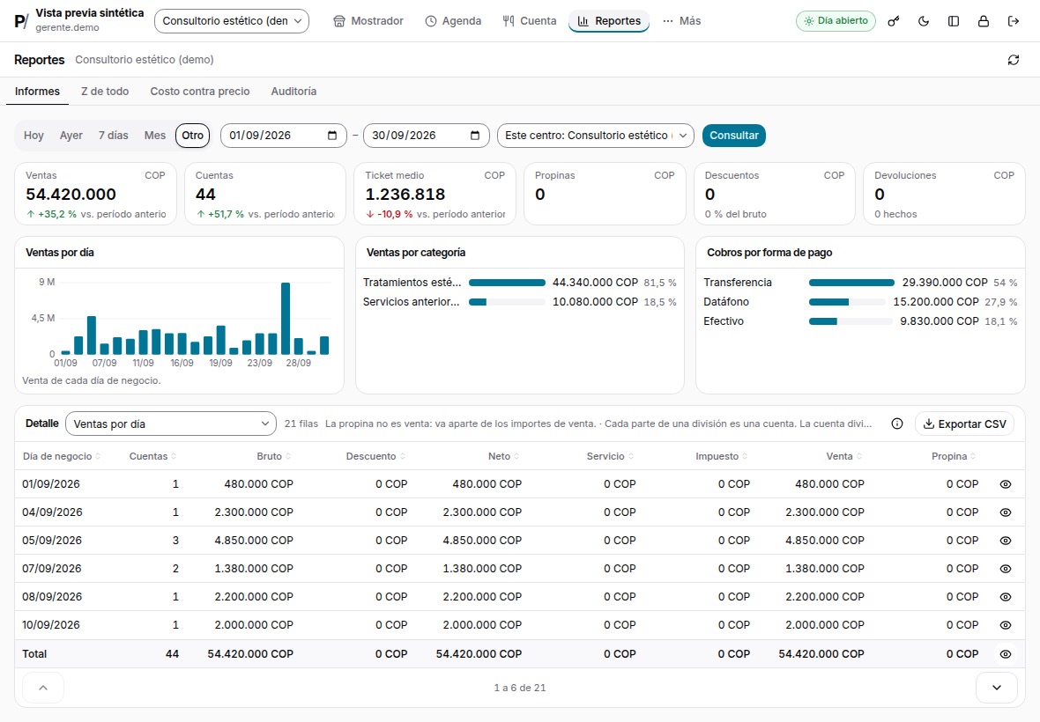Screen dimensions: 1040x722
Task: Open the Cuenta section
Action: coord(530,21)
